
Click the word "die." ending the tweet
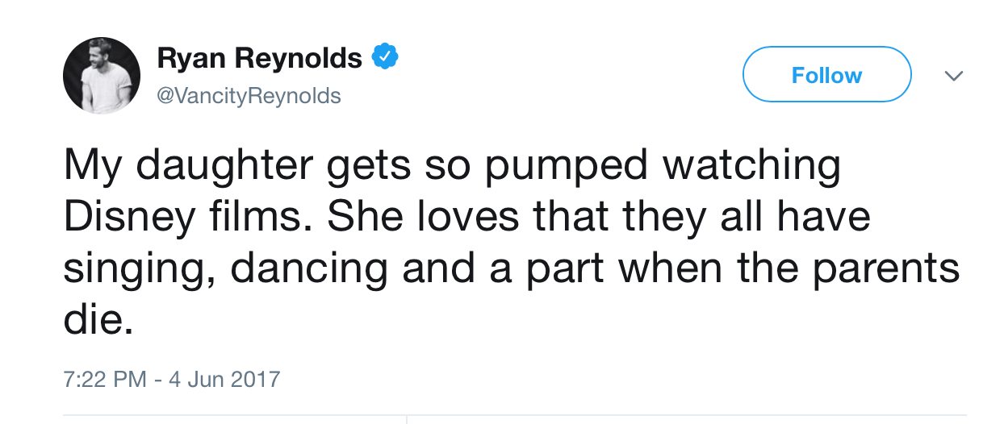click(x=97, y=321)
